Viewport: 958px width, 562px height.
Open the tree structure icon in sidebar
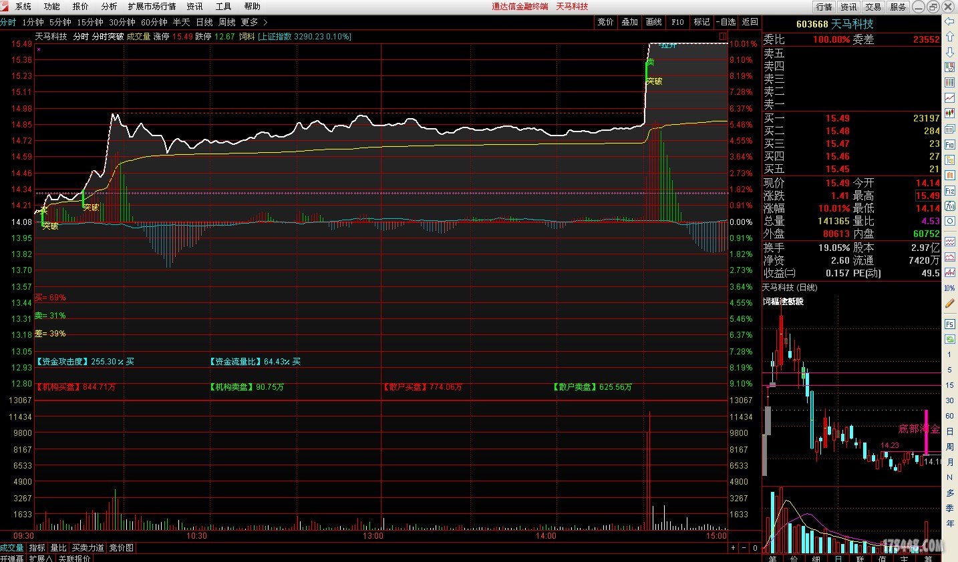[x=949, y=160]
